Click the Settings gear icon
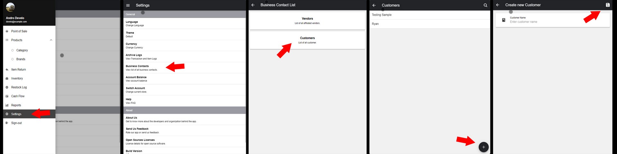Viewport: 617px width, 154px height. point(7,114)
